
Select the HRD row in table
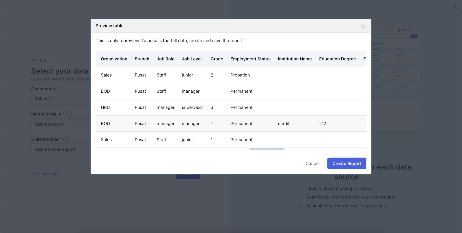pyautogui.click(x=105, y=107)
